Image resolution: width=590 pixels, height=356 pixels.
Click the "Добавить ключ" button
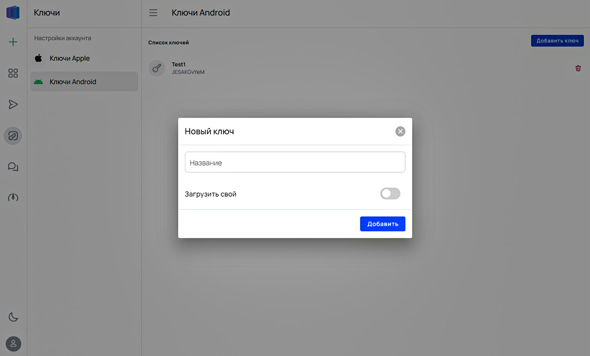pos(557,41)
